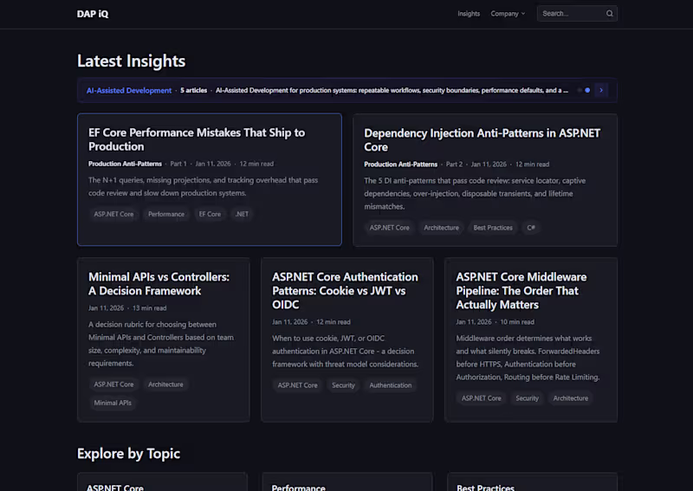
Task: Open the Authentication Patterns article title
Action: pyautogui.click(x=345, y=291)
